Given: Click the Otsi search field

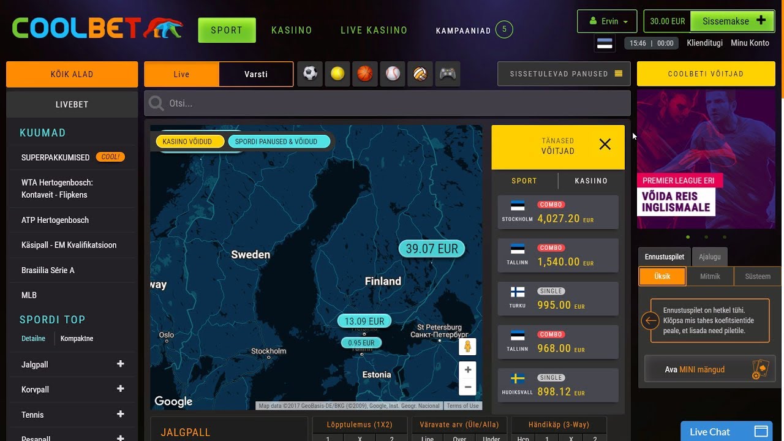Looking at the screenshot, I should [387, 104].
